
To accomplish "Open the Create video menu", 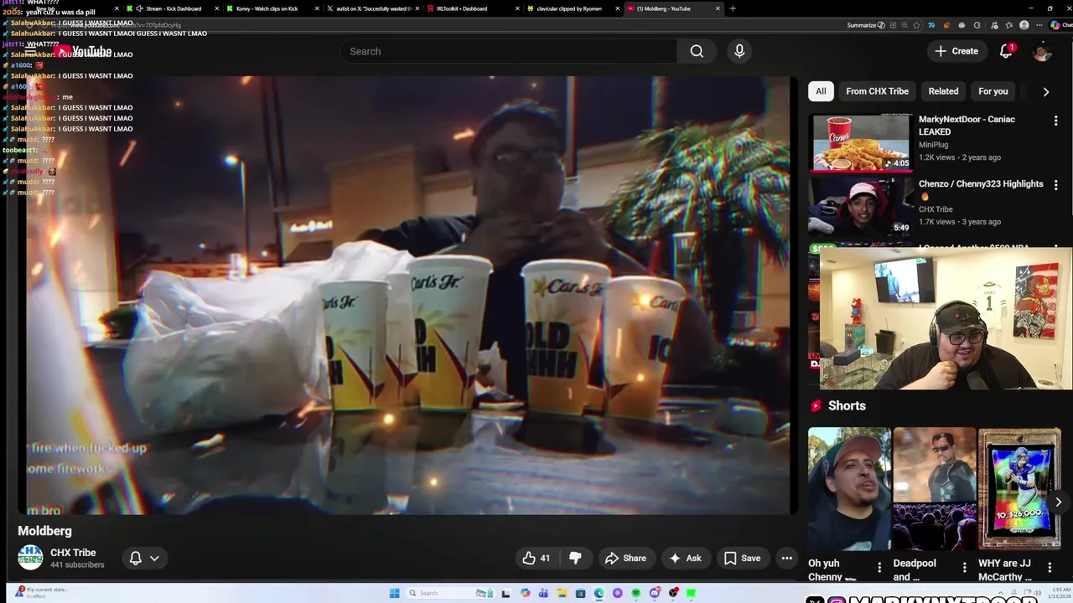I will [956, 51].
